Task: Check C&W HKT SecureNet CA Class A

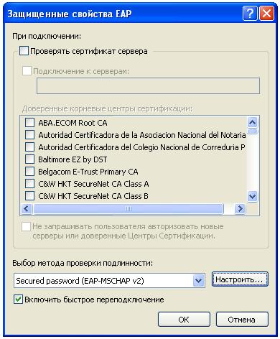Action: pyautogui.click(x=29, y=184)
